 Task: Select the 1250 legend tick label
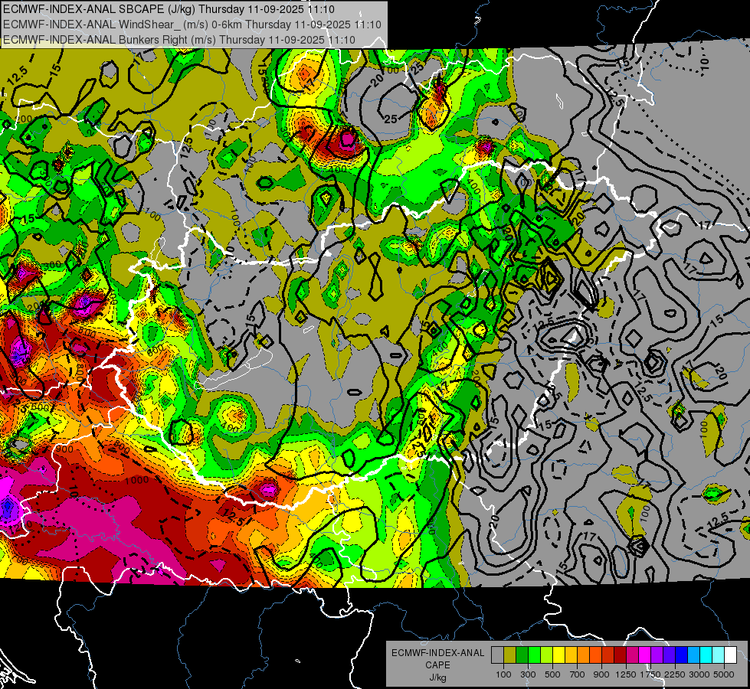626,674
